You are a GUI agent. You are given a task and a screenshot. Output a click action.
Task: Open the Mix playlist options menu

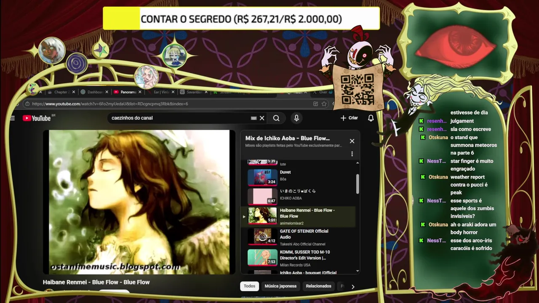click(352, 154)
